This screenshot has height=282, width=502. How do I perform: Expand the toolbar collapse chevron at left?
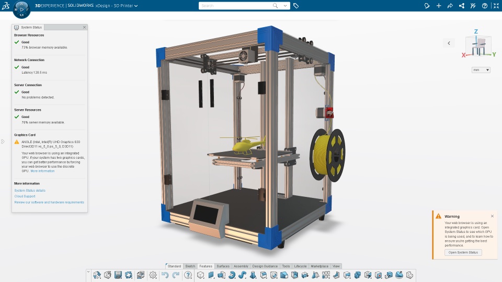click(x=88, y=272)
